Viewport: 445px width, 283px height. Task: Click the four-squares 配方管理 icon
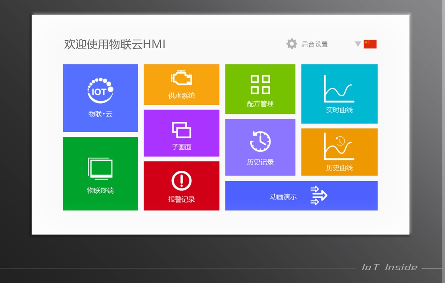pos(260,84)
